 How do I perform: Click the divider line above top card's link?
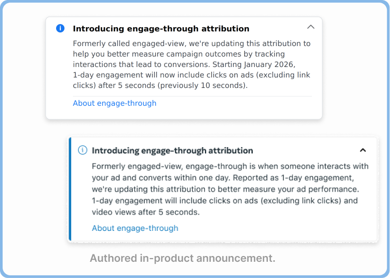point(192,96)
